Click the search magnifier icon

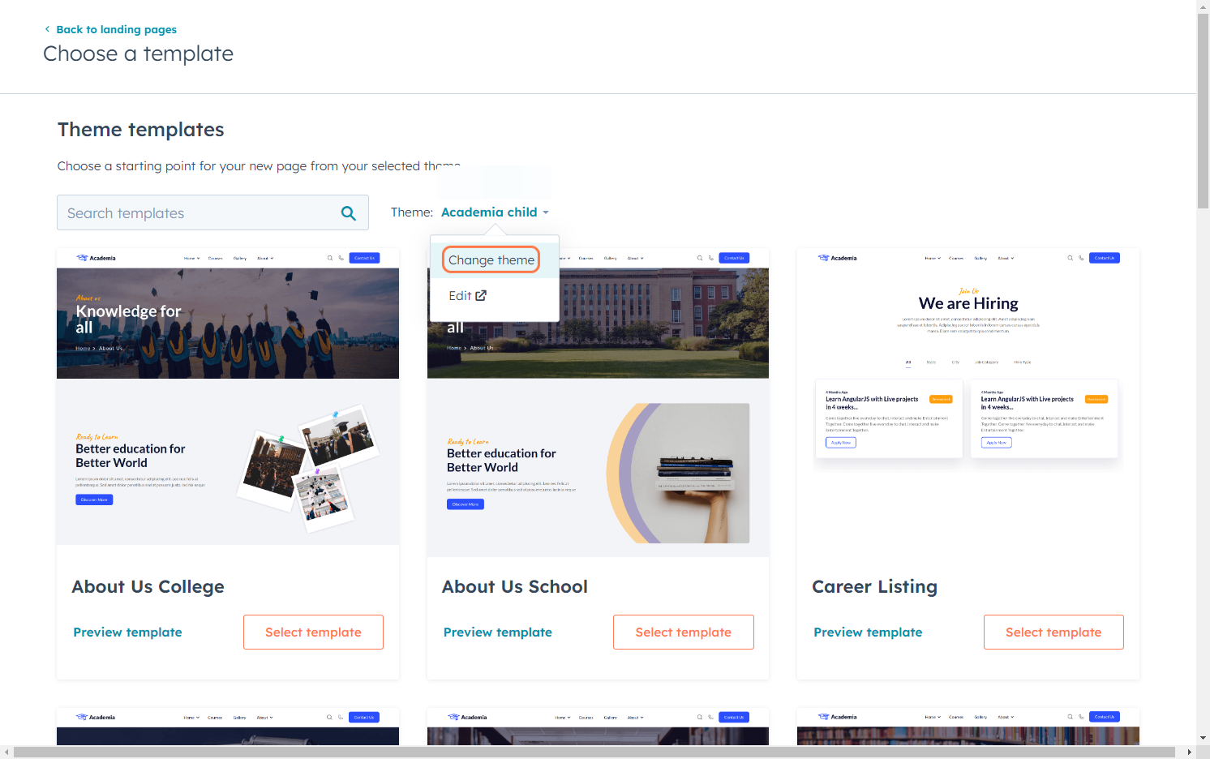coord(349,213)
